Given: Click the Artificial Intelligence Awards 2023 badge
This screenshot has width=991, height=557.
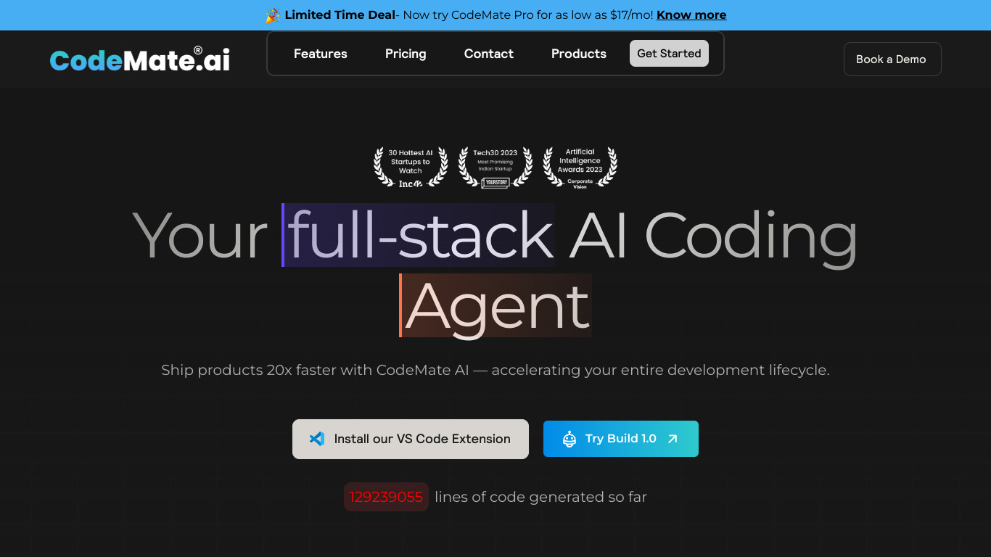Looking at the screenshot, I should point(580,168).
